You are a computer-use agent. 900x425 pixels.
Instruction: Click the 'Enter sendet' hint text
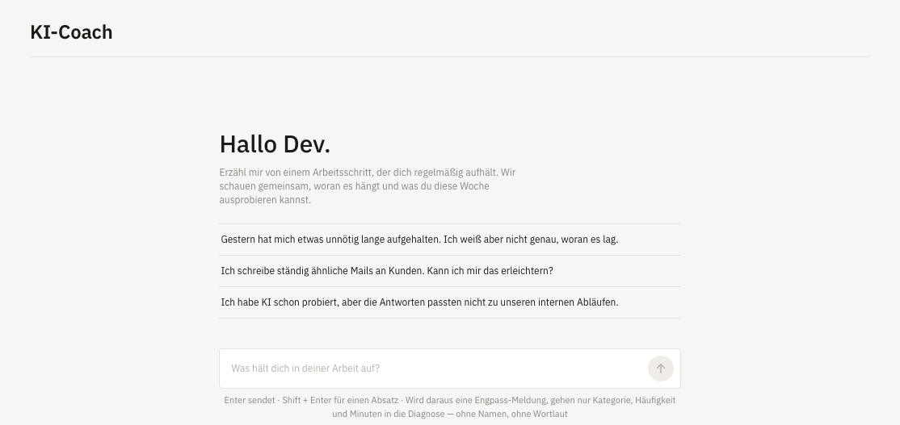249,400
